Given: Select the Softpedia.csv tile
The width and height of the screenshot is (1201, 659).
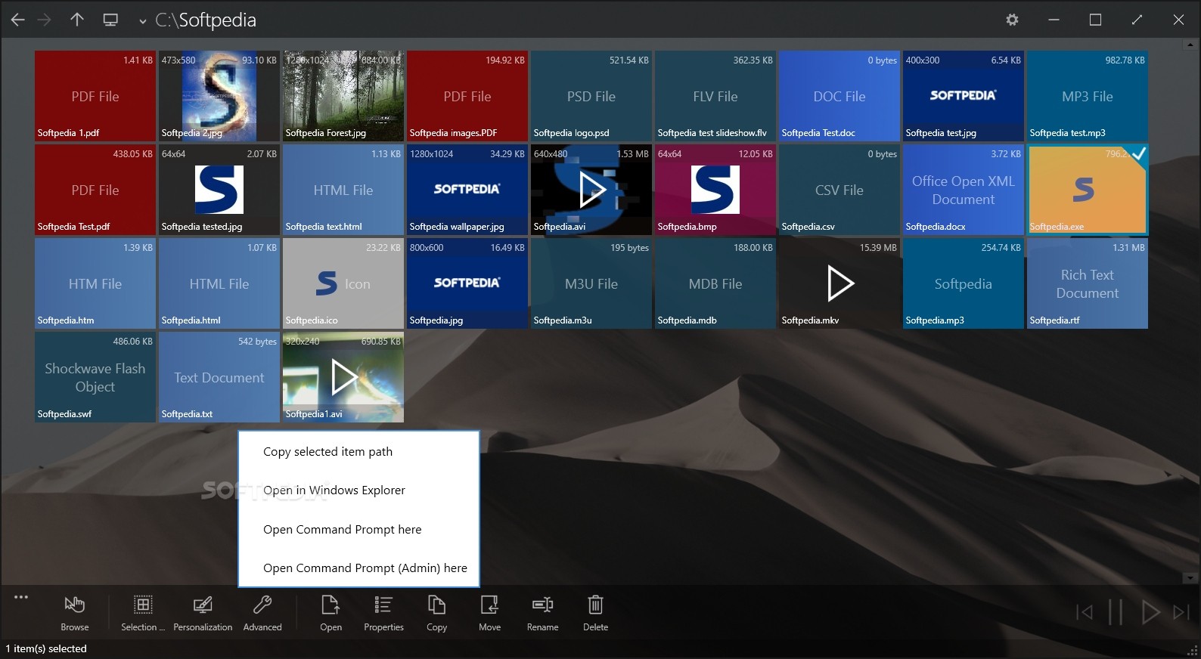Looking at the screenshot, I should (x=839, y=190).
